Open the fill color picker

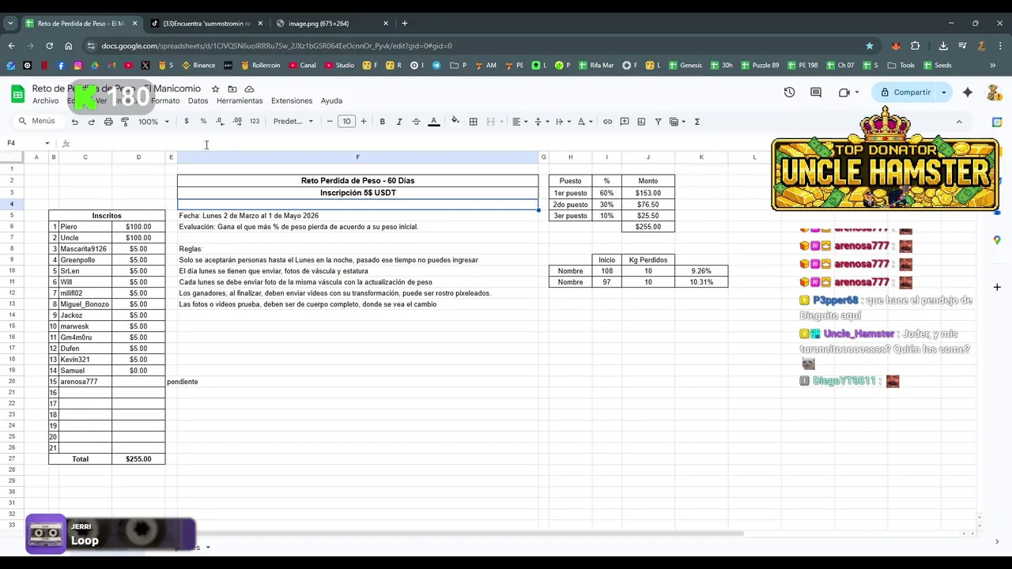coord(455,122)
